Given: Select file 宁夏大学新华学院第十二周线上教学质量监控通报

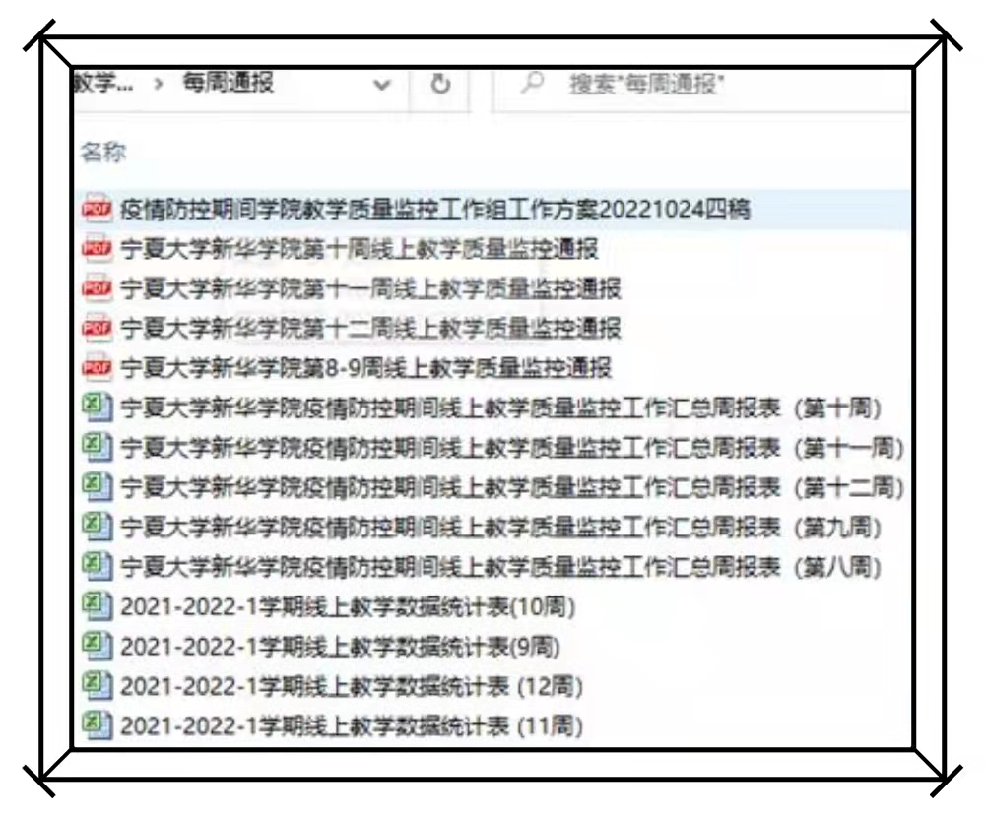Looking at the screenshot, I should (x=370, y=328).
